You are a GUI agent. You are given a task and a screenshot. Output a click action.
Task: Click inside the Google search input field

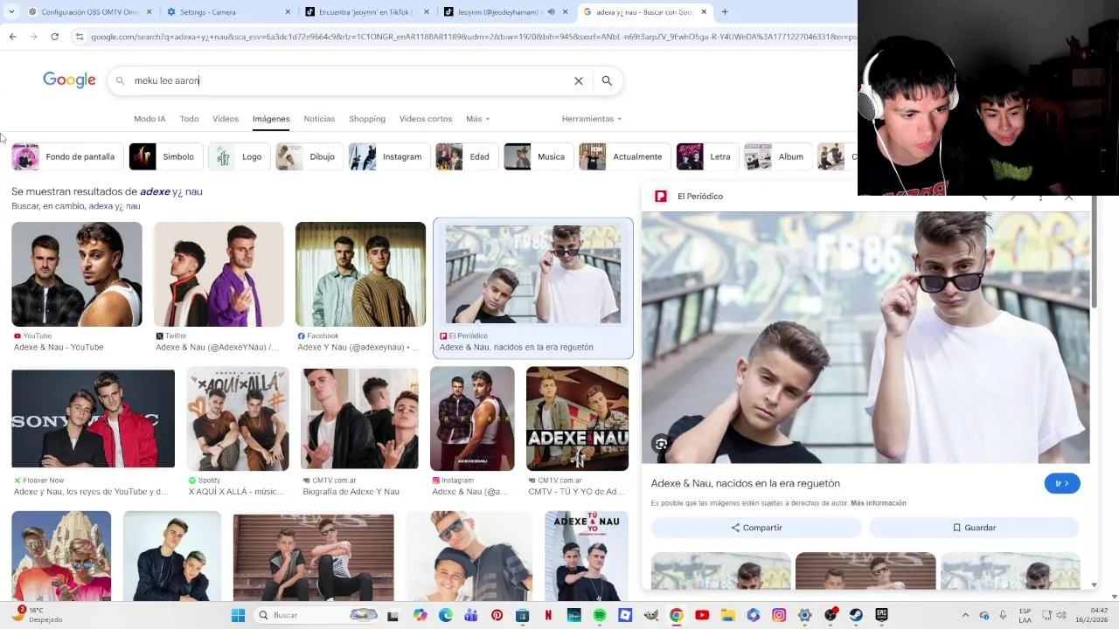tap(350, 80)
